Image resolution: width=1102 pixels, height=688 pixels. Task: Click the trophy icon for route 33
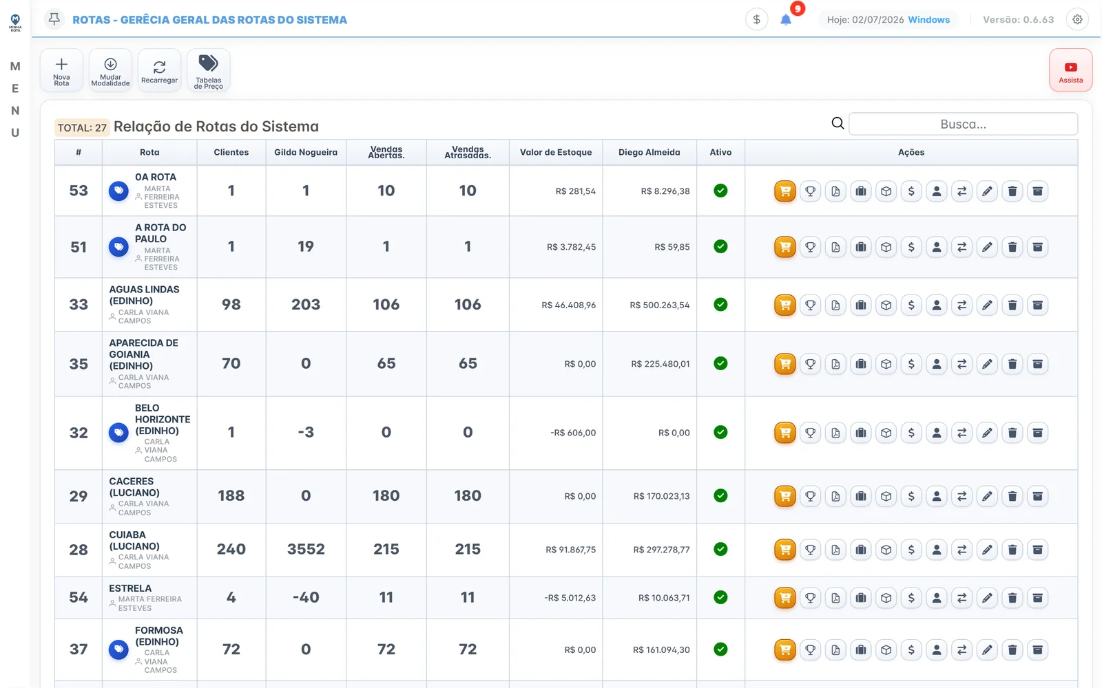[x=811, y=305]
